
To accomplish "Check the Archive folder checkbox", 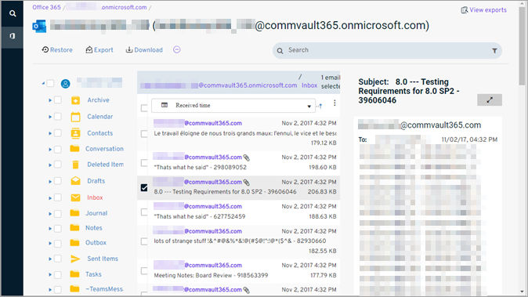I will pyautogui.click(x=58, y=100).
